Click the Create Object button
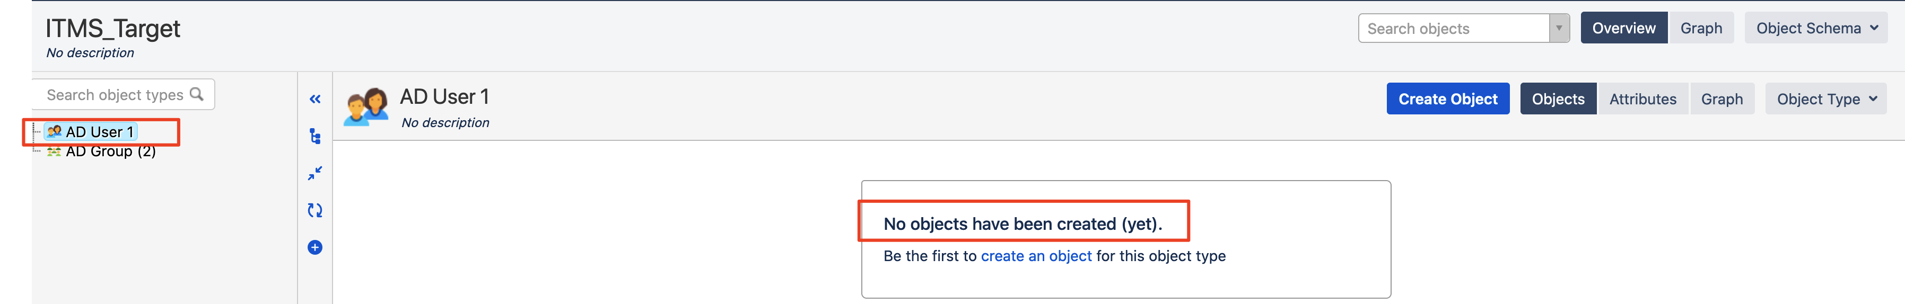 pos(1448,99)
